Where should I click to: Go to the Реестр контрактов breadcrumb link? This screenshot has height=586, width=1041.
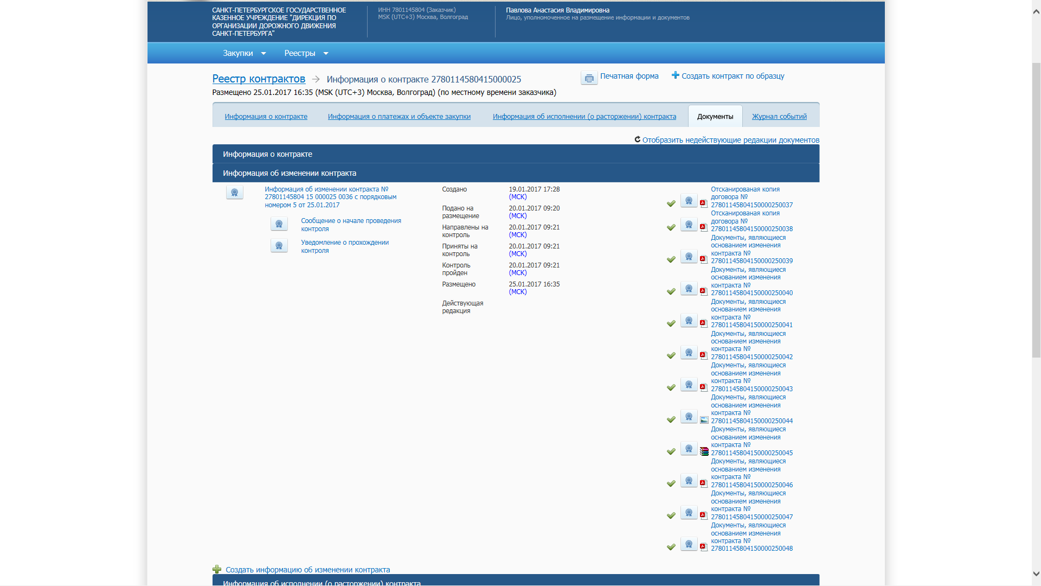(259, 79)
